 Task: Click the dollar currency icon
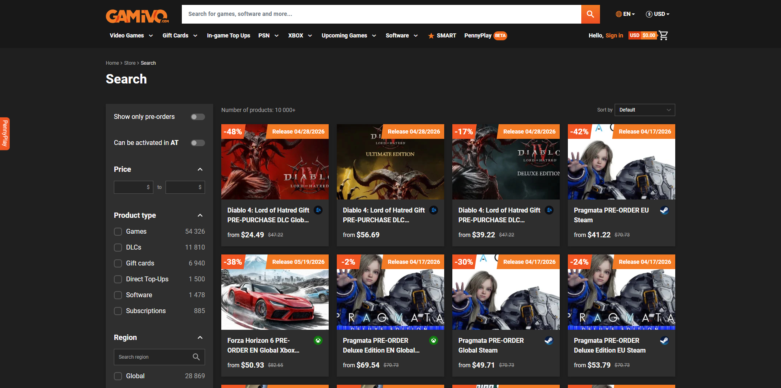tap(649, 14)
